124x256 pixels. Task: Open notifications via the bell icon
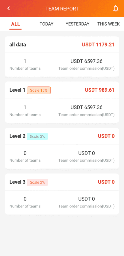(x=116, y=8)
